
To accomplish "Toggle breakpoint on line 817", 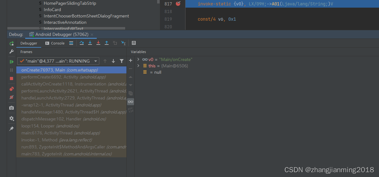I will (178, 3).
